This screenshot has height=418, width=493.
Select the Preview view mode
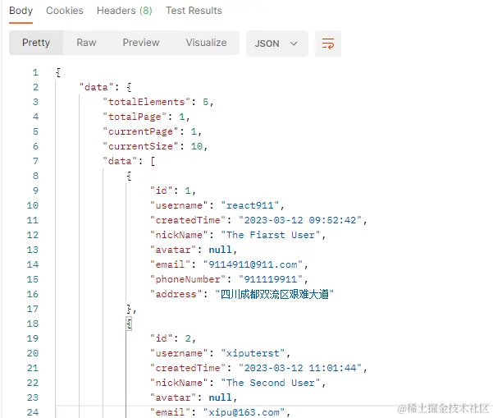[x=141, y=43]
